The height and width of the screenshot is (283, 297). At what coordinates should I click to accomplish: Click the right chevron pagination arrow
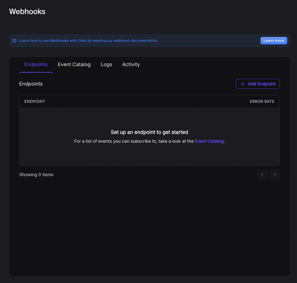(274, 175)
